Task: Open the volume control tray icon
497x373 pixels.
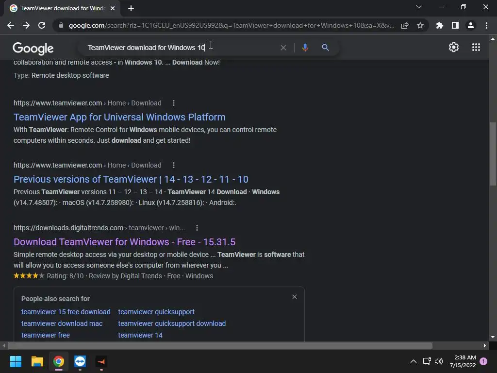Action: (439, 361)
